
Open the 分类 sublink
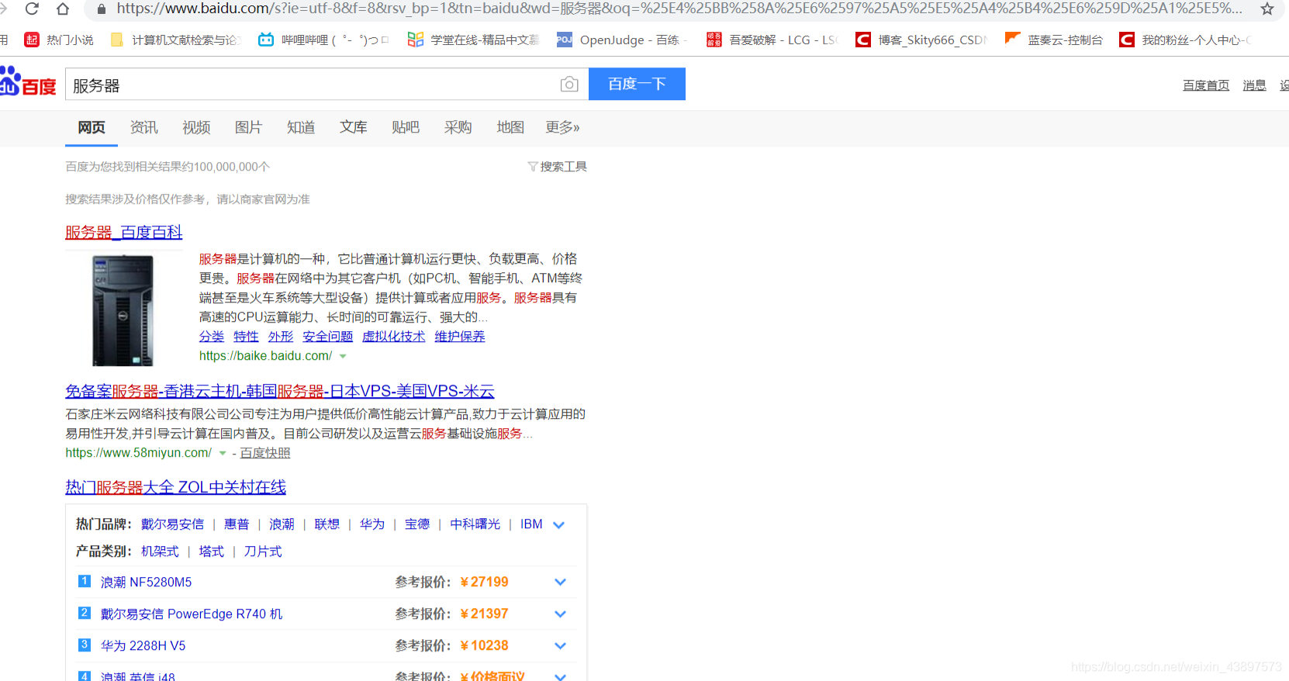tap(212, 337)
